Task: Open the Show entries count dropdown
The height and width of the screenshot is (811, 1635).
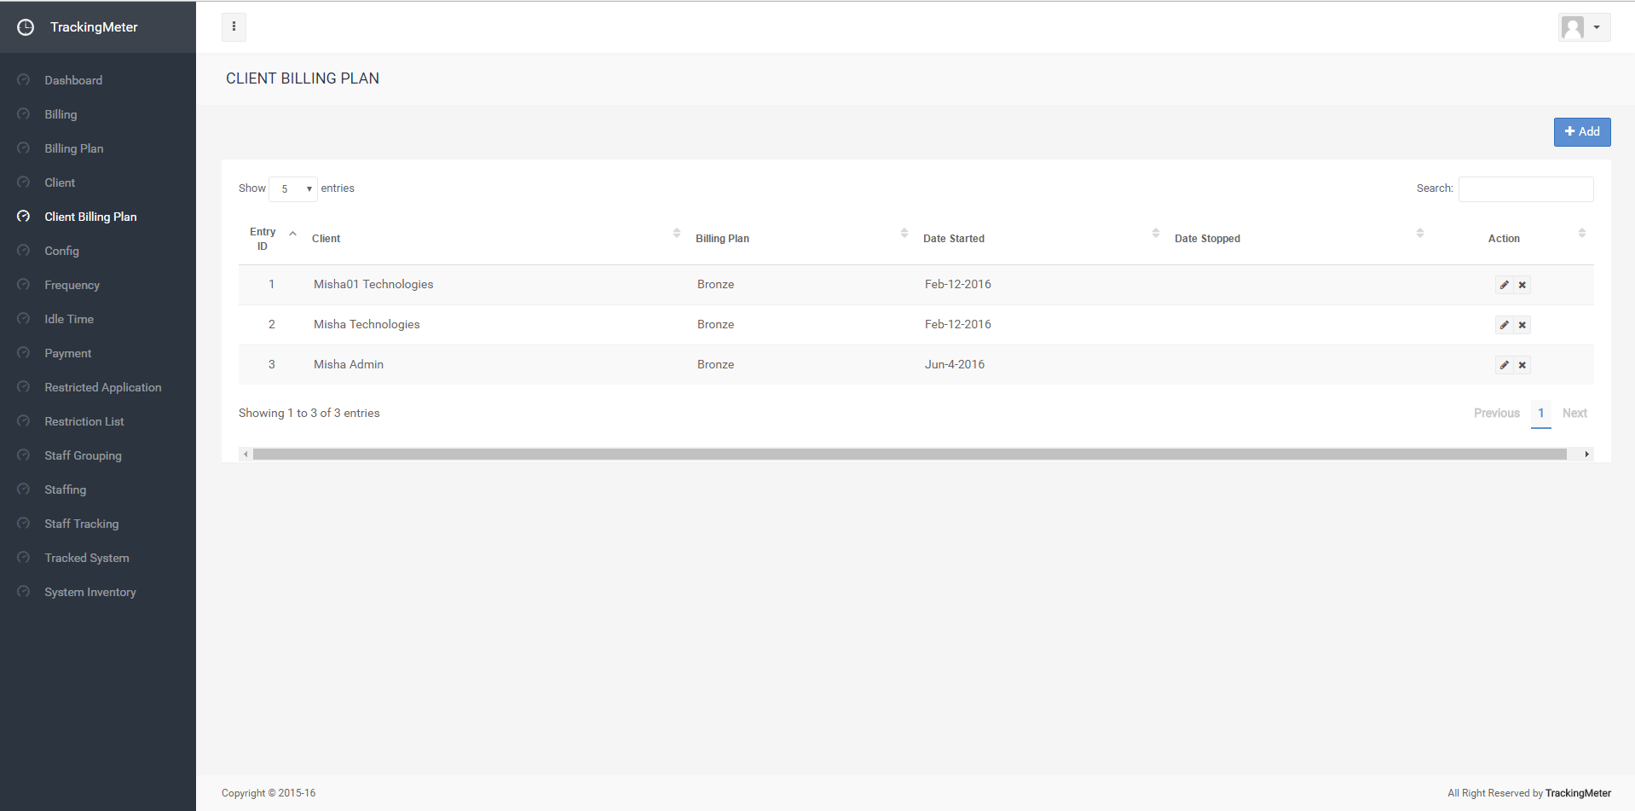Action: point(293,188)
